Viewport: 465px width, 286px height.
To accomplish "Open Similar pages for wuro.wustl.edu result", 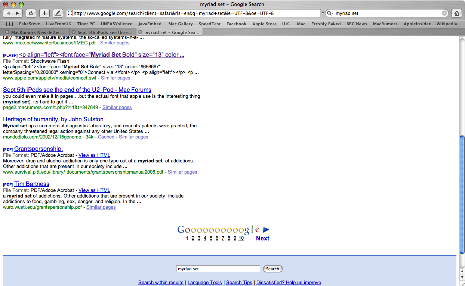I will 101,207.
